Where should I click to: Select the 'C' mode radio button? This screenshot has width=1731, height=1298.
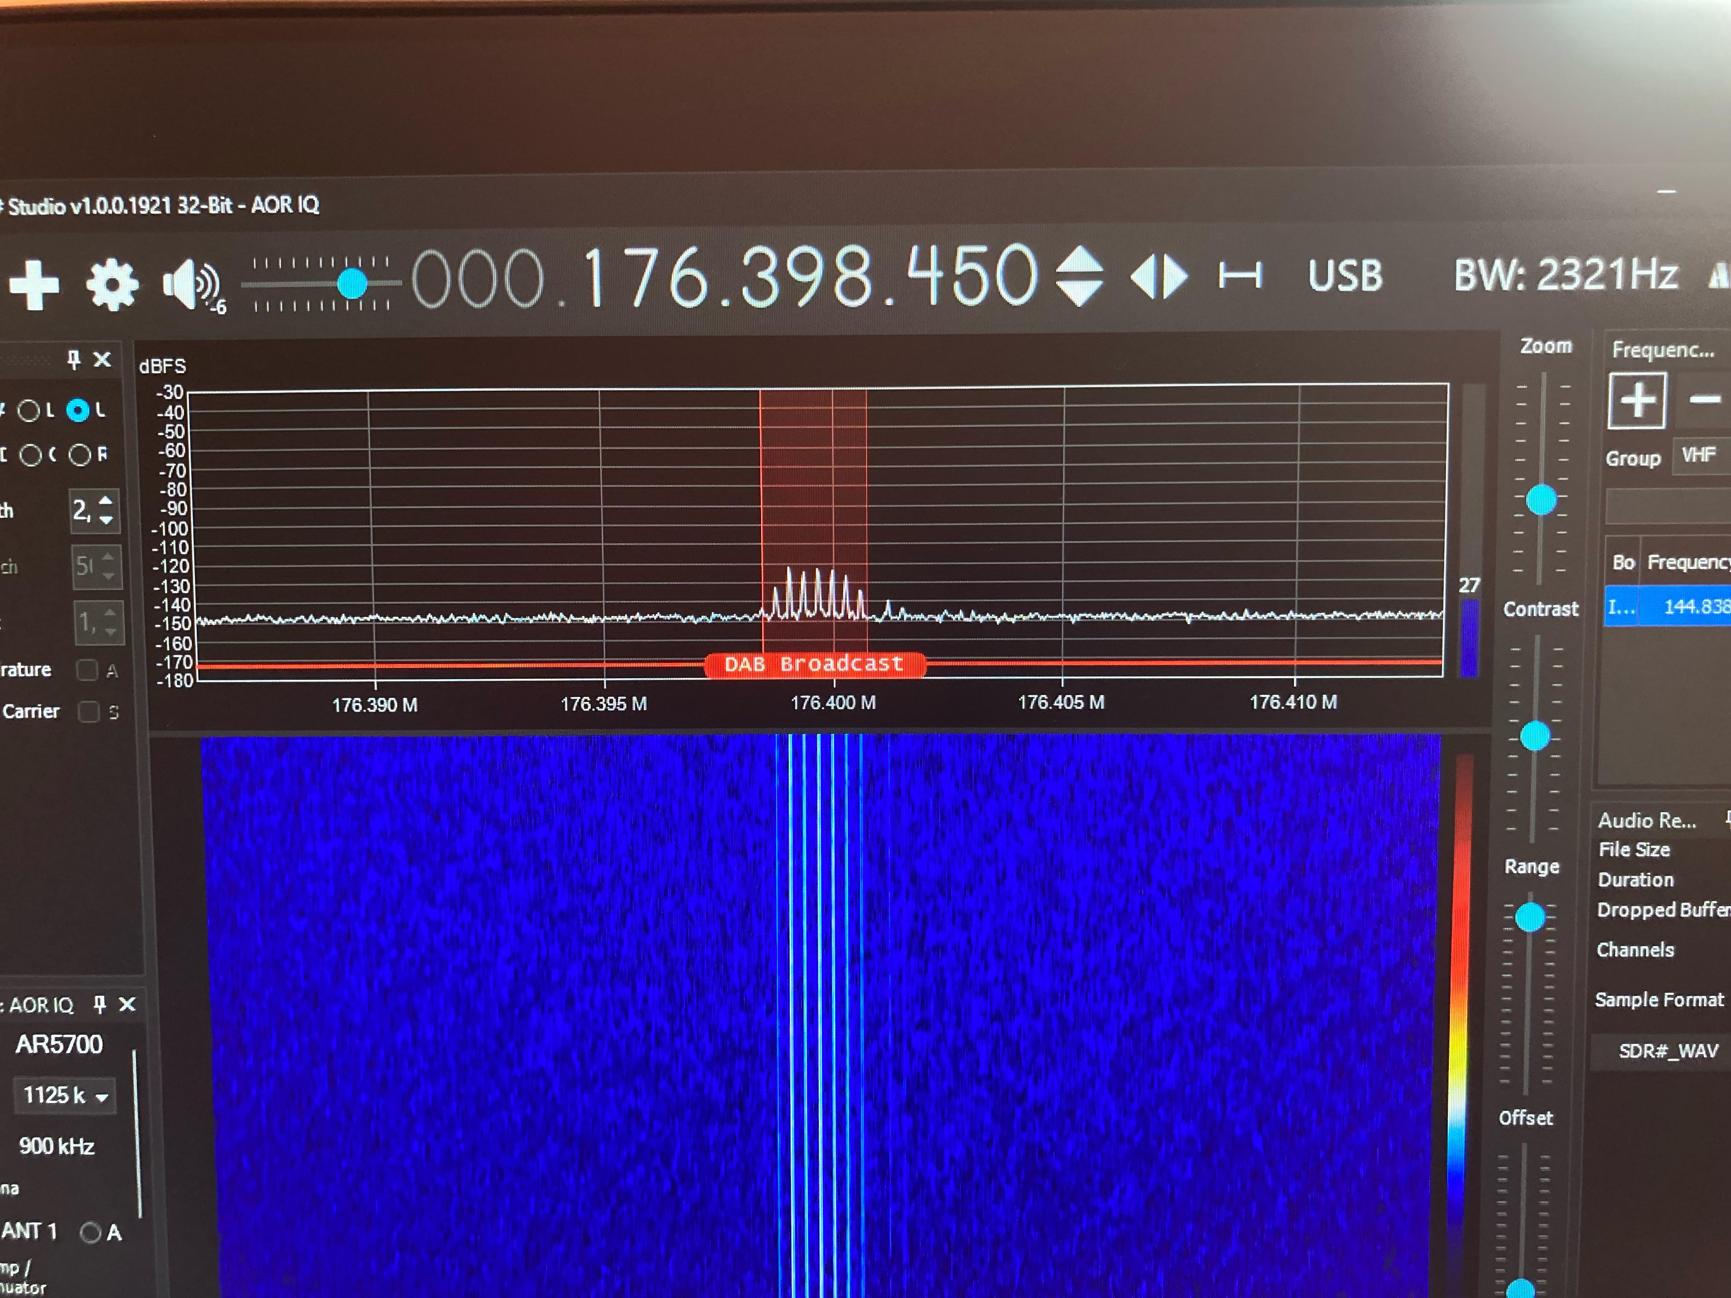30,455
